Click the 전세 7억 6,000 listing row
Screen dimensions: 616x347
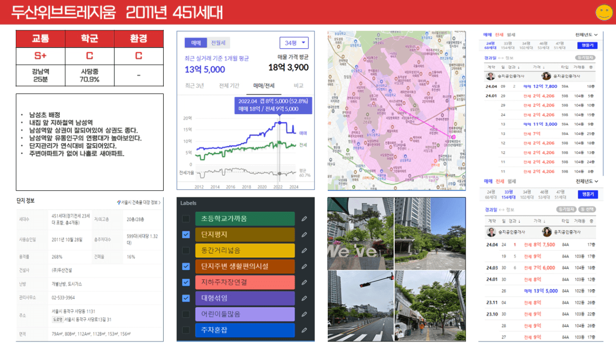pyautogui.click(x=541, y=268)
